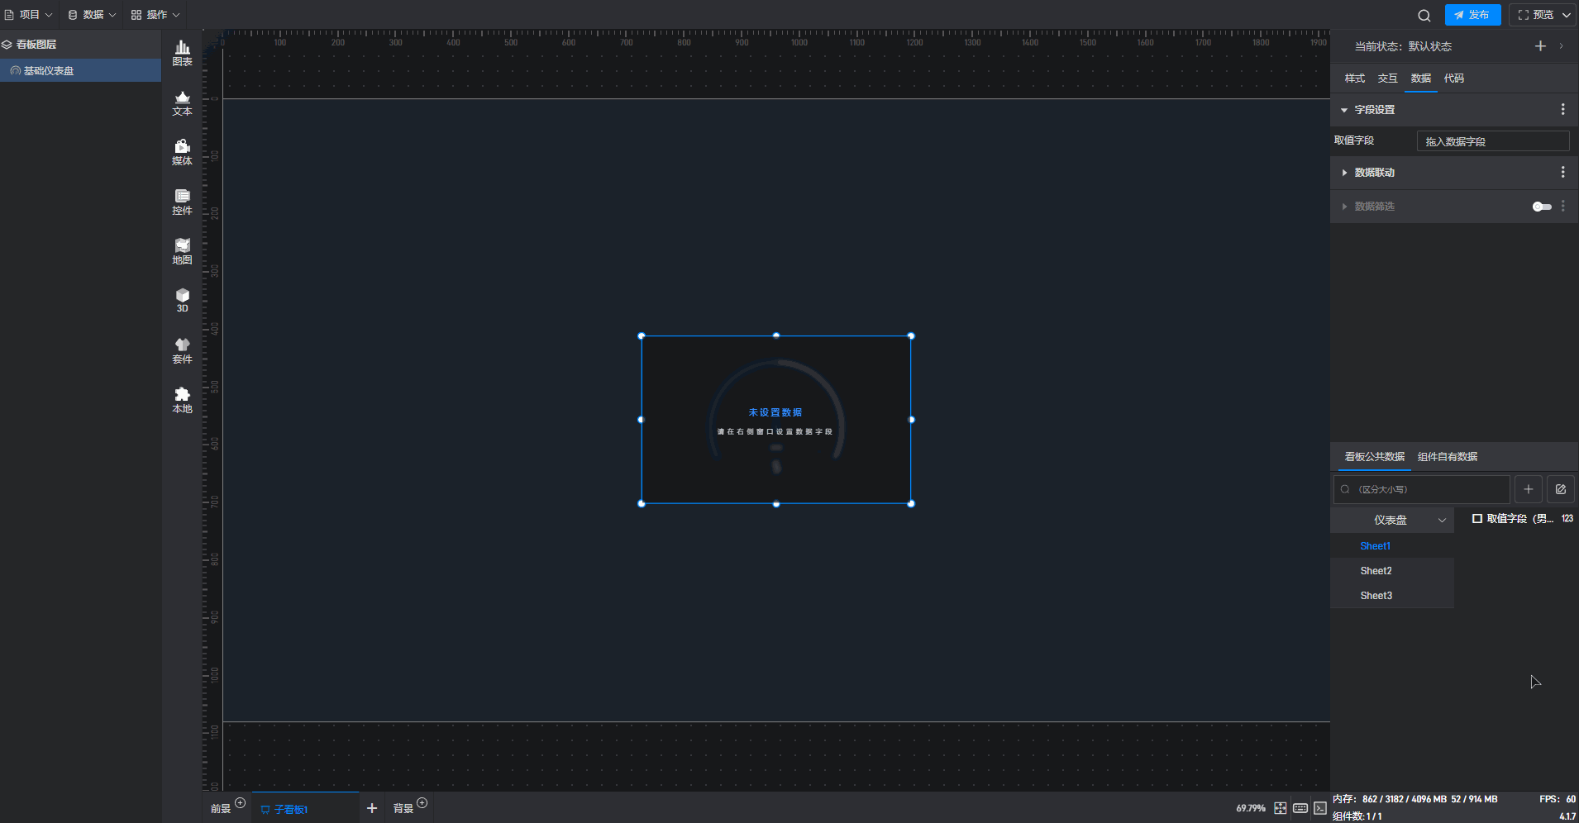Open the 媒体 media components icon
Image resolution: width=1579 pixels, height=823 pixels.
point(182,152)
